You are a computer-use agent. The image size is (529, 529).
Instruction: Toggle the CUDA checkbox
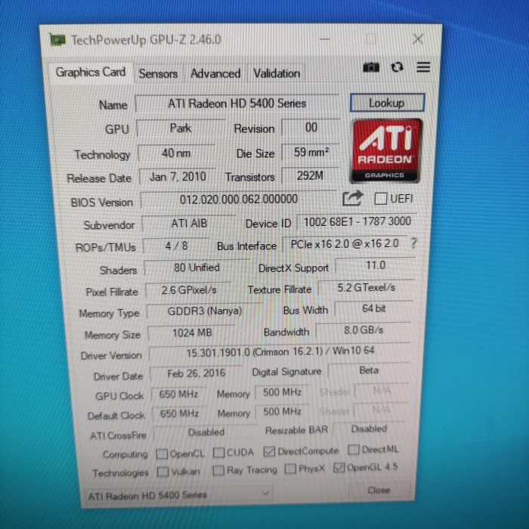point(218,453)
